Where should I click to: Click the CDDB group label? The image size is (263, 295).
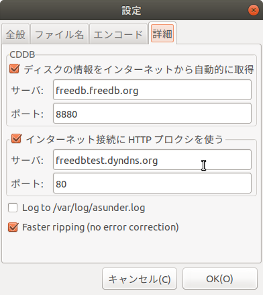coord(22,54)
